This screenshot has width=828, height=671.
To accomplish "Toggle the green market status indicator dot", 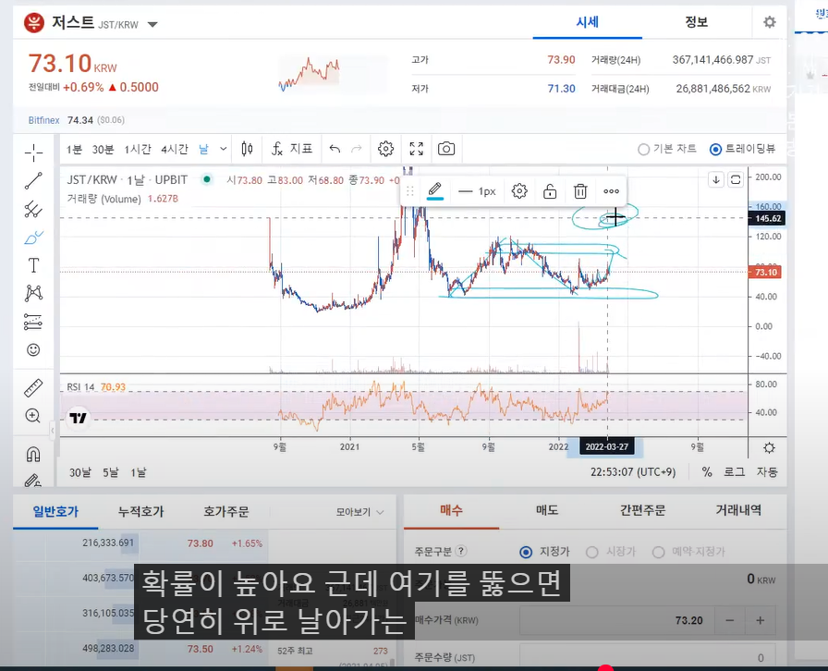I will coord(207,179).
